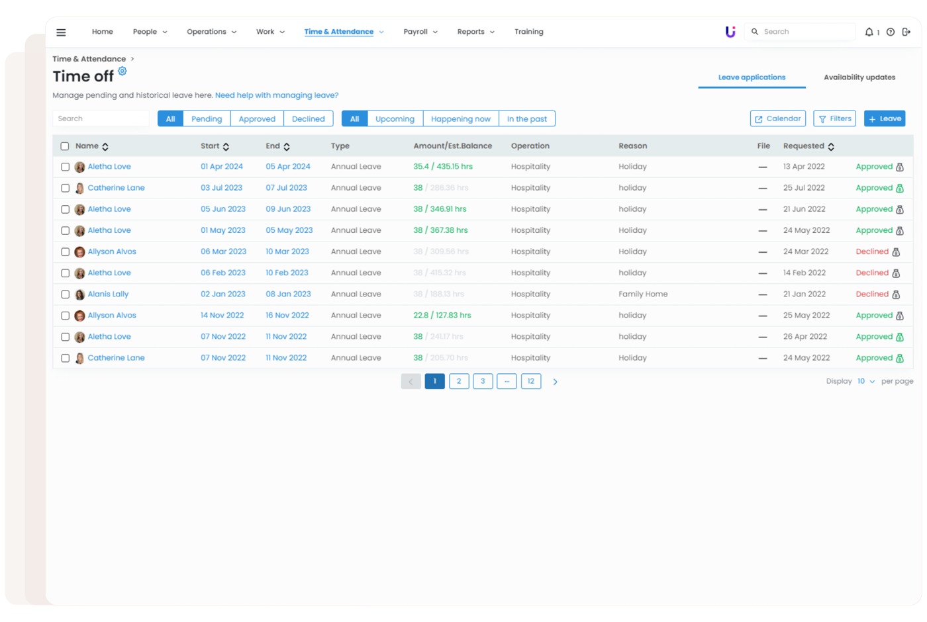Screen dimensions: 927x622
Task: Check the box next to Catherine Lane's first entry
Action: coord(65,188)
